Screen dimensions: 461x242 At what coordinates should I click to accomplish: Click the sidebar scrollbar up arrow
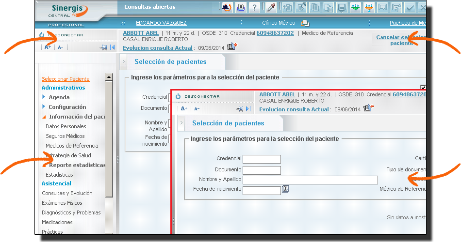click(x=109, y=77)
